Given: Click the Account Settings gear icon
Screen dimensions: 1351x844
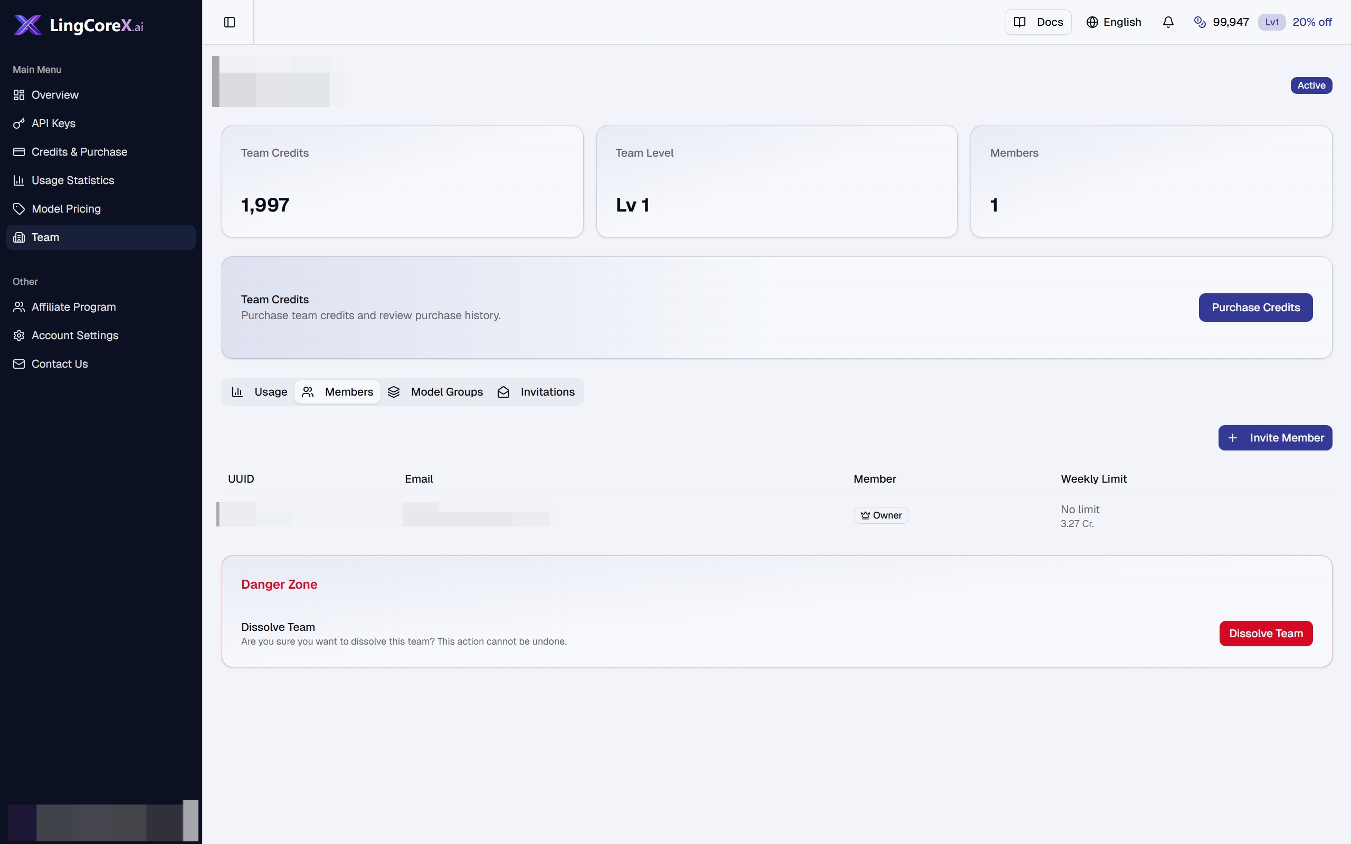Looking at the screenshot, I should coord(19,335).
